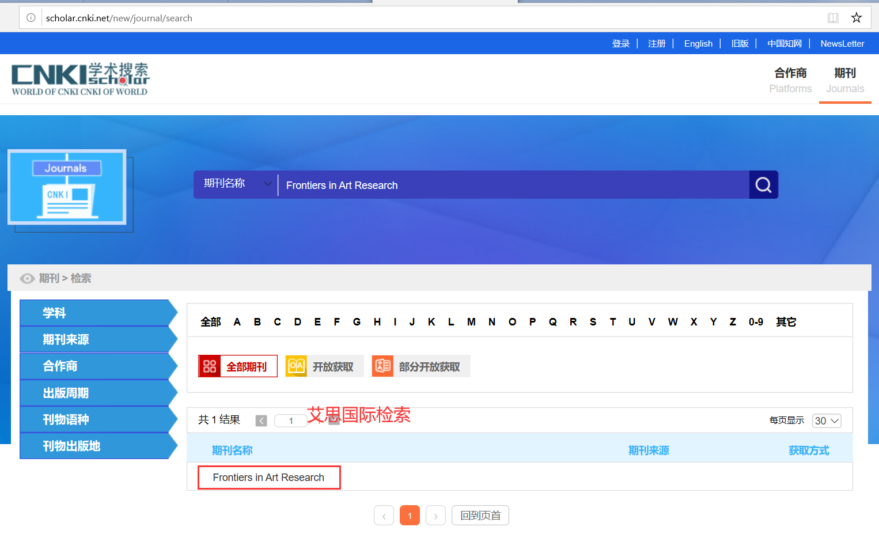This screenshot has height=557, width=879.
Task: Expand 学科 filter panel
Action: click(98, 313)
